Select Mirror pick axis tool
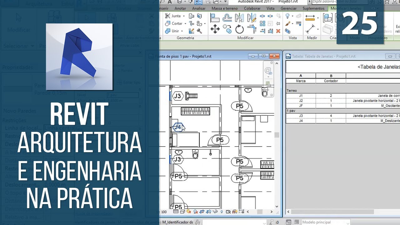Screen dimensions: 400x225 click(239, 18)
